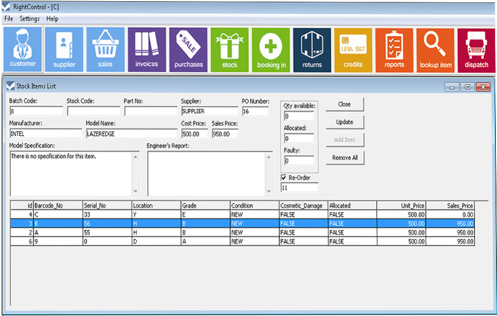Screen dimensions: 497x316
Task: Click Model Specification scrollbar down arrow
Action: coord(136,191)
